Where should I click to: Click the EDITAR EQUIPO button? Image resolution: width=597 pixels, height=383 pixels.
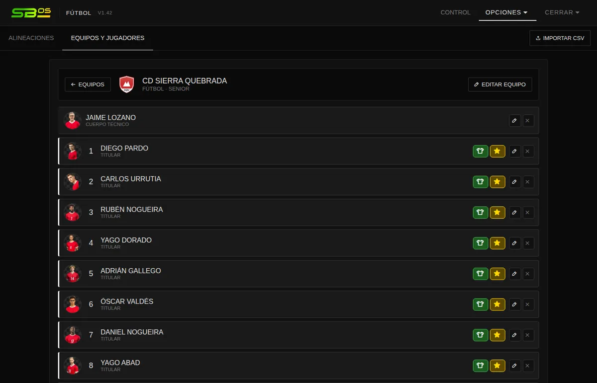(x=500, y=84)
